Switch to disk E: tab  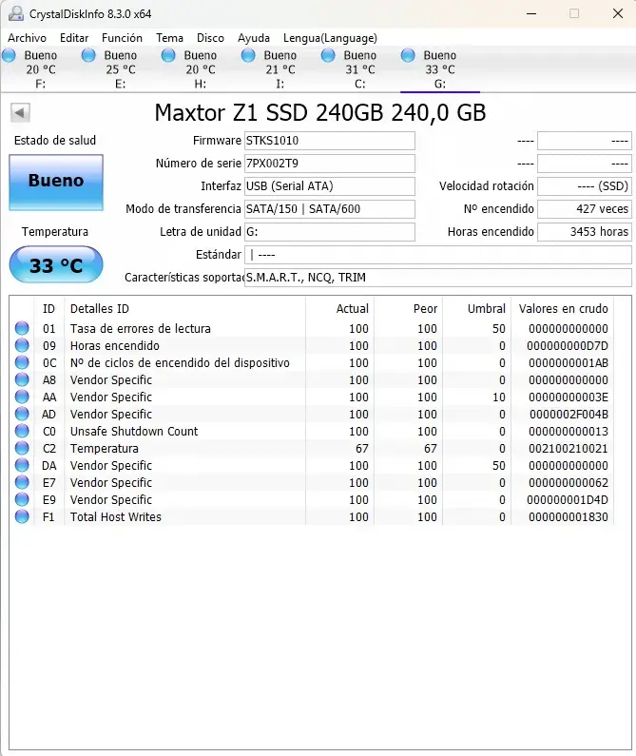click(121, 69)
